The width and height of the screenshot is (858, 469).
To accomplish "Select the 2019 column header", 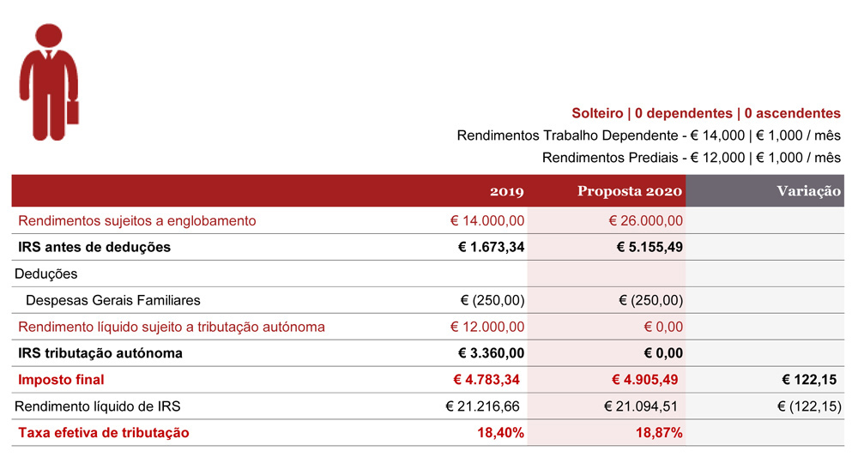I will [507, 191].
